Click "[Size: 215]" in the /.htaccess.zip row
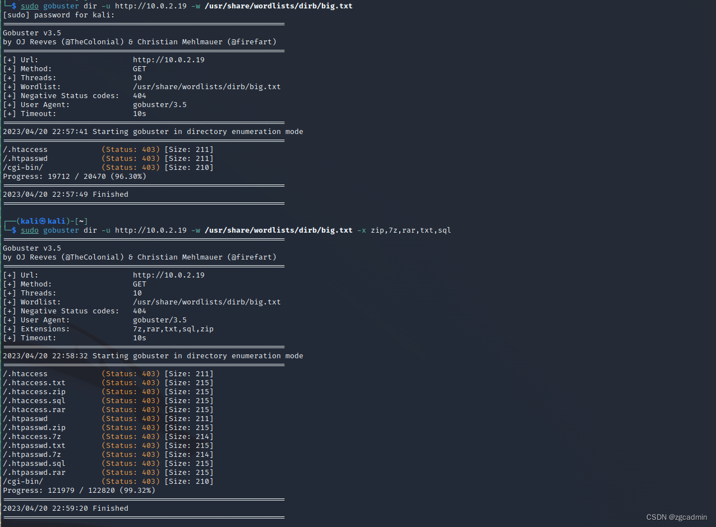The height and width of the screenshot is (527, 716). (x=189, y=392)
